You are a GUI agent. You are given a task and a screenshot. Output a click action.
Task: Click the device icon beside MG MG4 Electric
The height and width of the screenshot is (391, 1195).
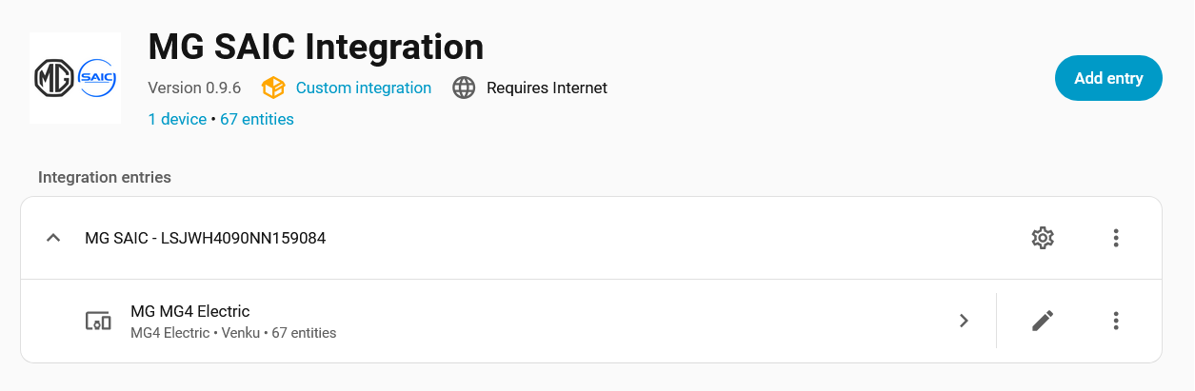98,322
